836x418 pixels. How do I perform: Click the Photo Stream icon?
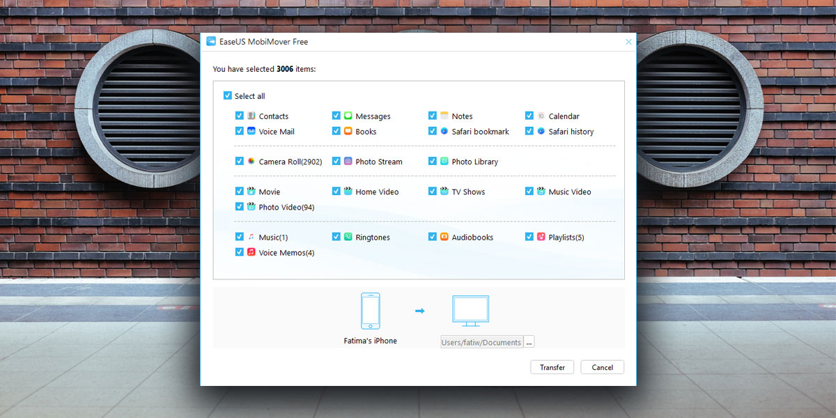(x=348, y=161)
